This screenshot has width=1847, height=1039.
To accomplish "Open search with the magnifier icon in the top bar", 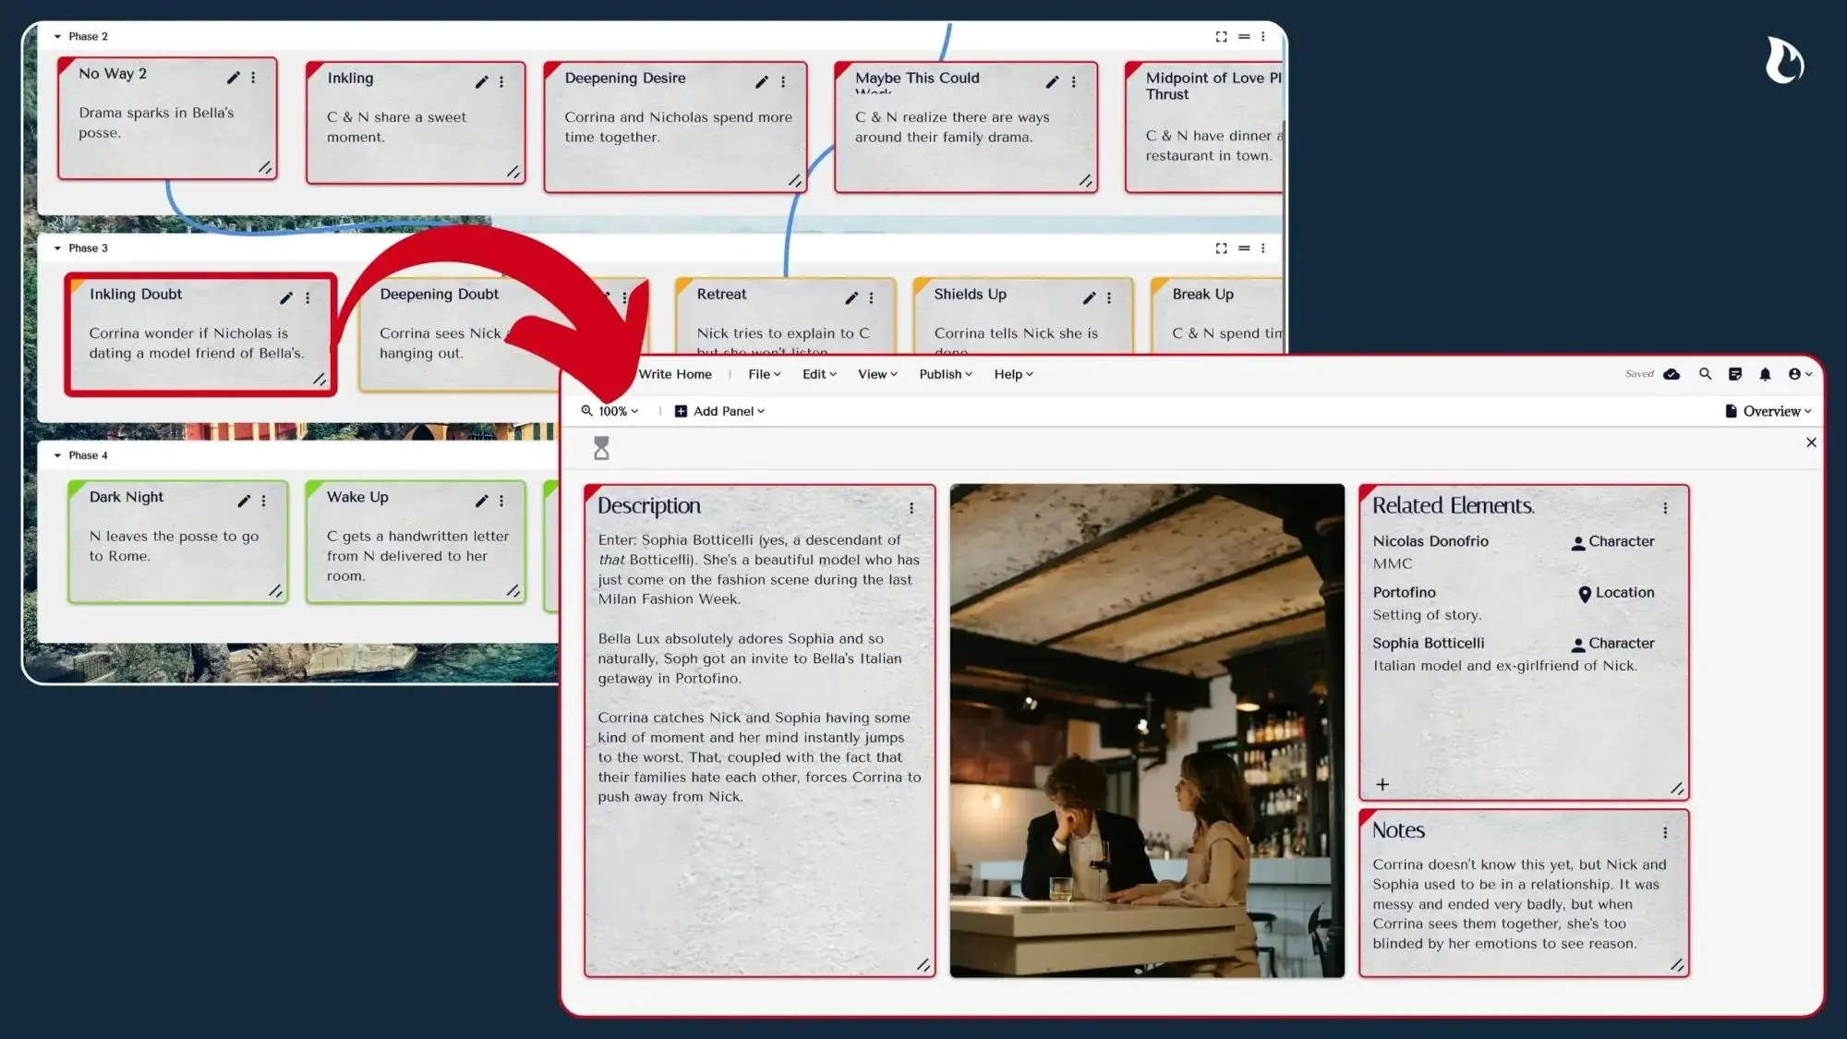I will click(1705, 374).
